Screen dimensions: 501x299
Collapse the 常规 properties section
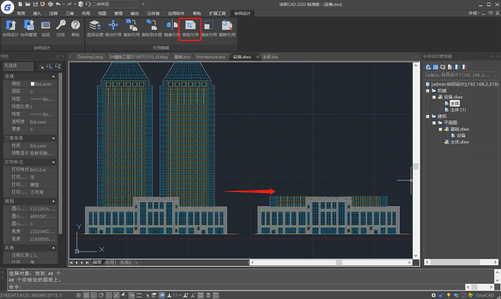[53, 76]
